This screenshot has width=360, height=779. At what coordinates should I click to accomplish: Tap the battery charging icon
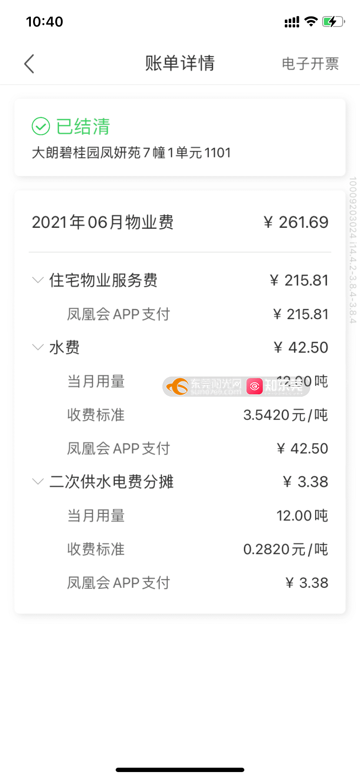333,21
